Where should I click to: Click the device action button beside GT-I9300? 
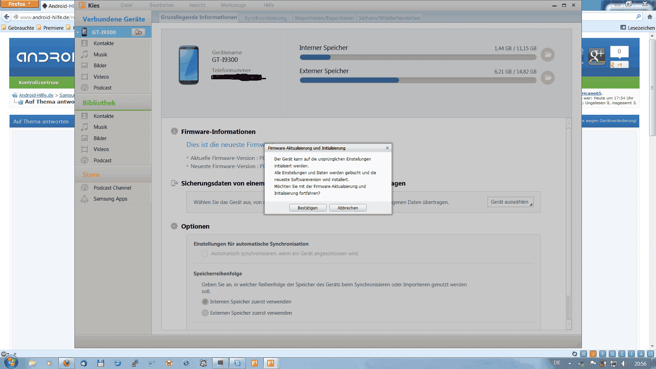(138, 32)
